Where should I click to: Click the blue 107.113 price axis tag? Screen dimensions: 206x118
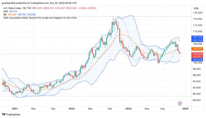pos(197,41)
